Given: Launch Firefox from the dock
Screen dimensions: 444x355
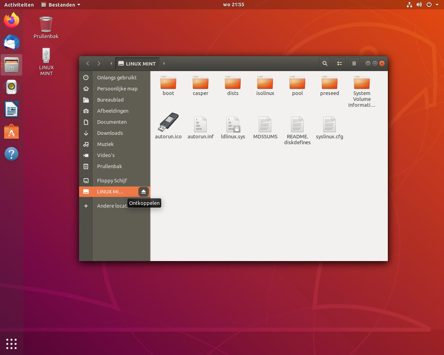Looking at the screenshot, I should tap(11, 20).
